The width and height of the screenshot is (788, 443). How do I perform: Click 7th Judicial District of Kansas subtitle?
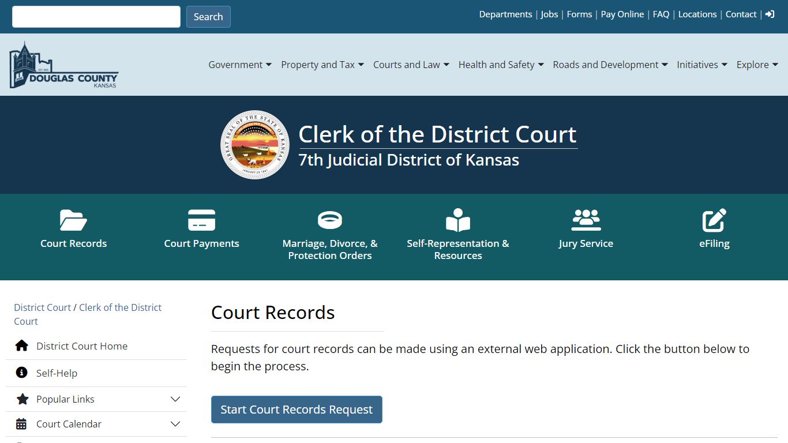408,160
